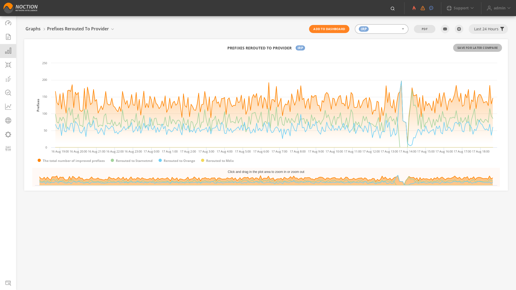Viewport: 516px width, 290px height.
Task: Expand the admin account dropdown
Action: click(x=499, y=8)
